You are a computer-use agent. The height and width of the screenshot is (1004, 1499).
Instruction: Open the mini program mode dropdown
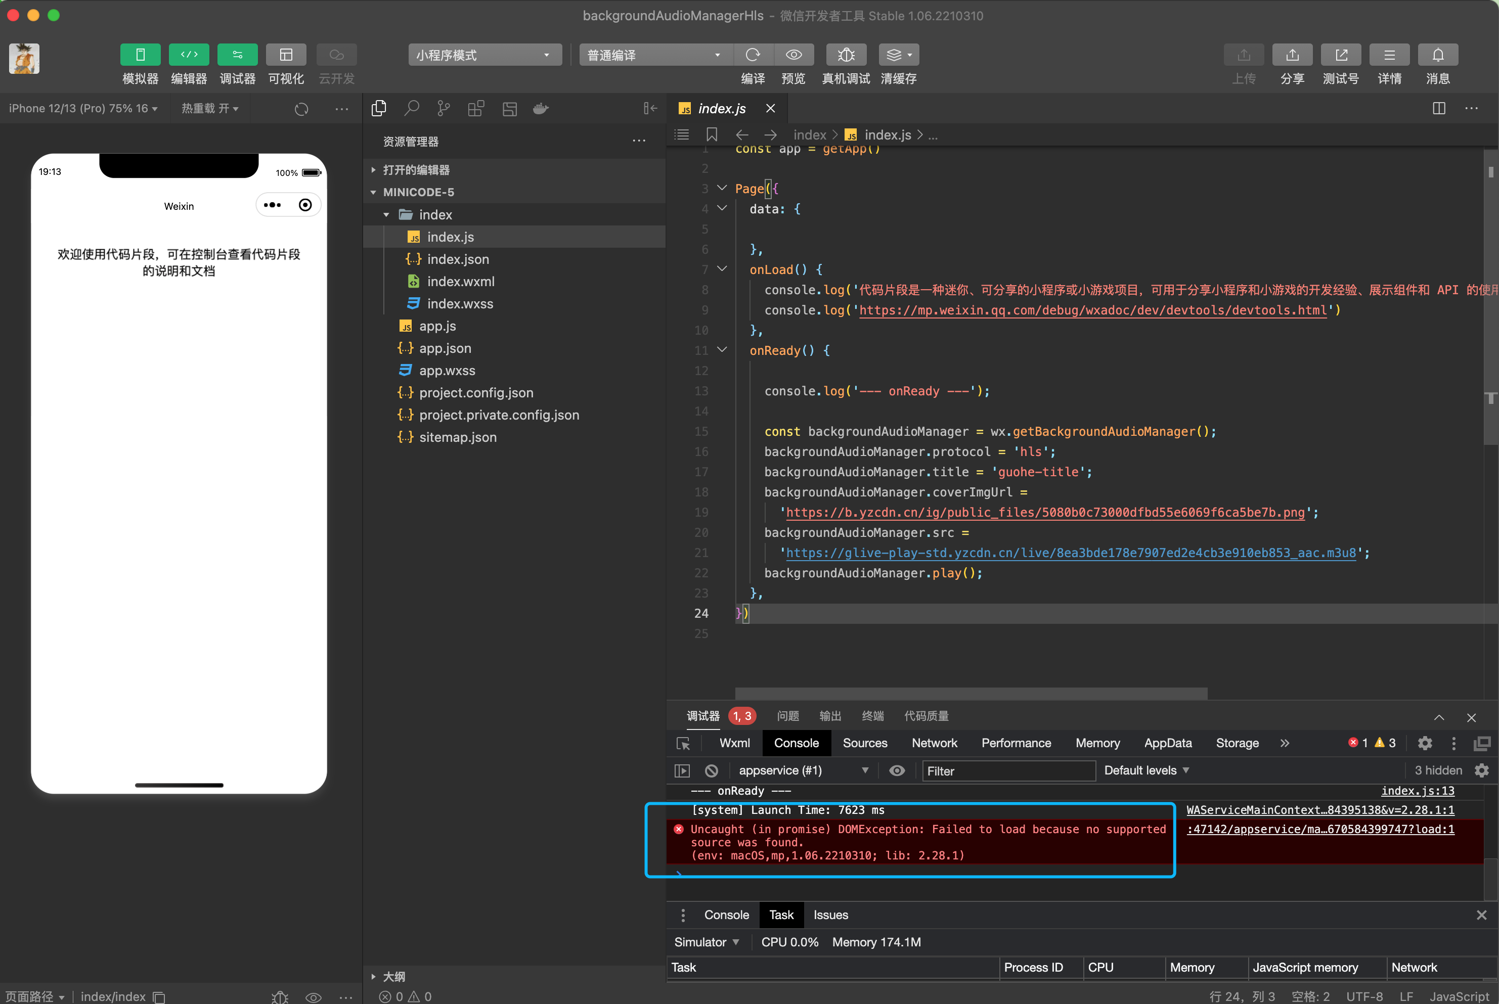(484, 55)
